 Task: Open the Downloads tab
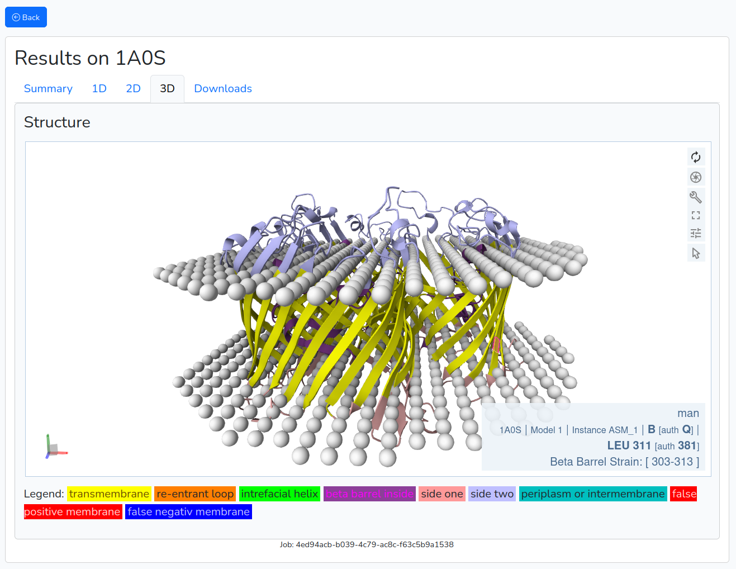pyautogui.click(x=223, y=89)
